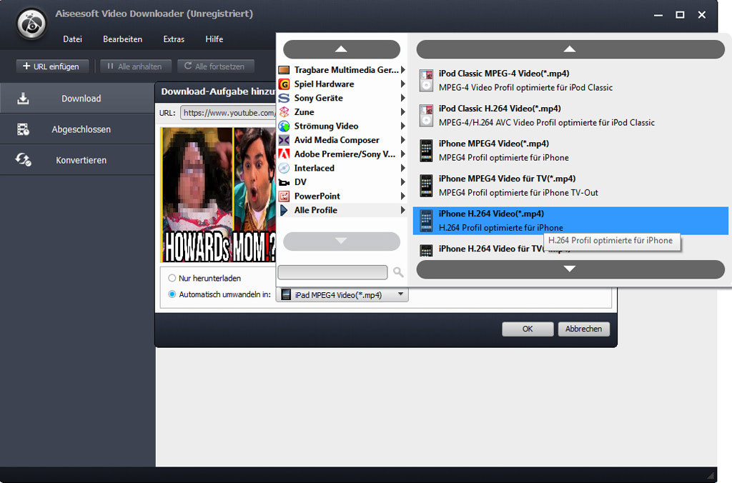Click the DV camcorder icon

[x=284, y=182]
